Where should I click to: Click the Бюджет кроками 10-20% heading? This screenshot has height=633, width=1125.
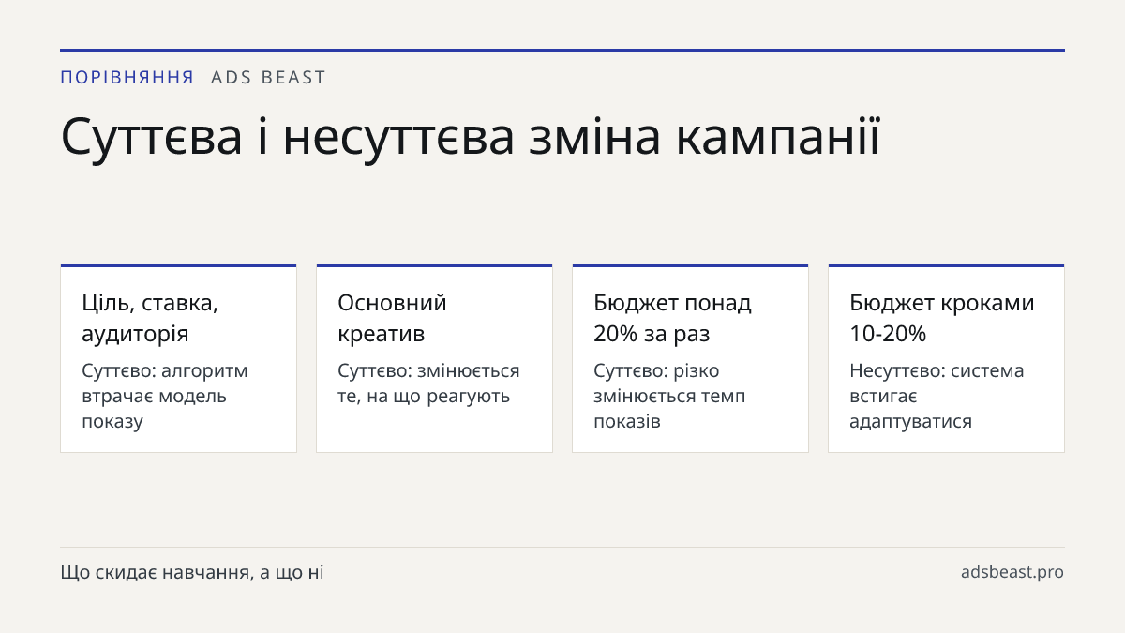tap(942, 318)
